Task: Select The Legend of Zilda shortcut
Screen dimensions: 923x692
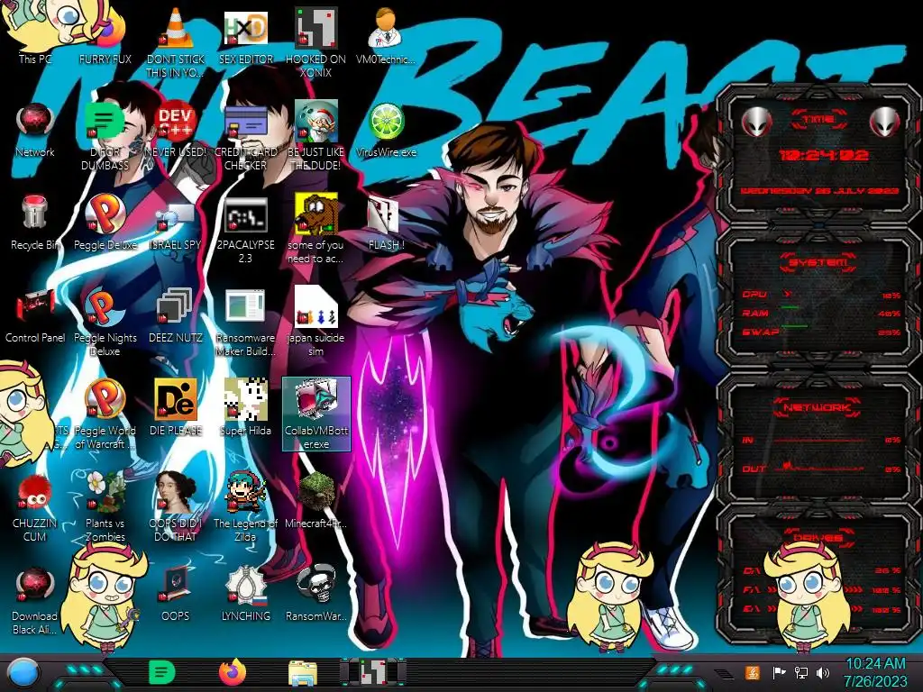Action: click(x=246, y=507)
